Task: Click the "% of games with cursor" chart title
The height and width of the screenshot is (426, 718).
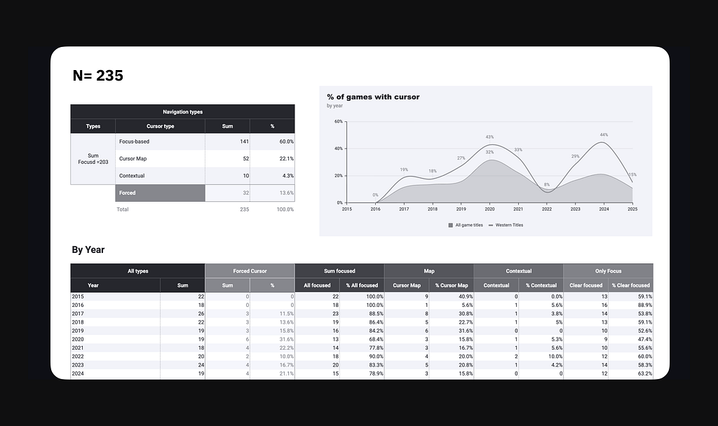Action: (x=373, y=97)
